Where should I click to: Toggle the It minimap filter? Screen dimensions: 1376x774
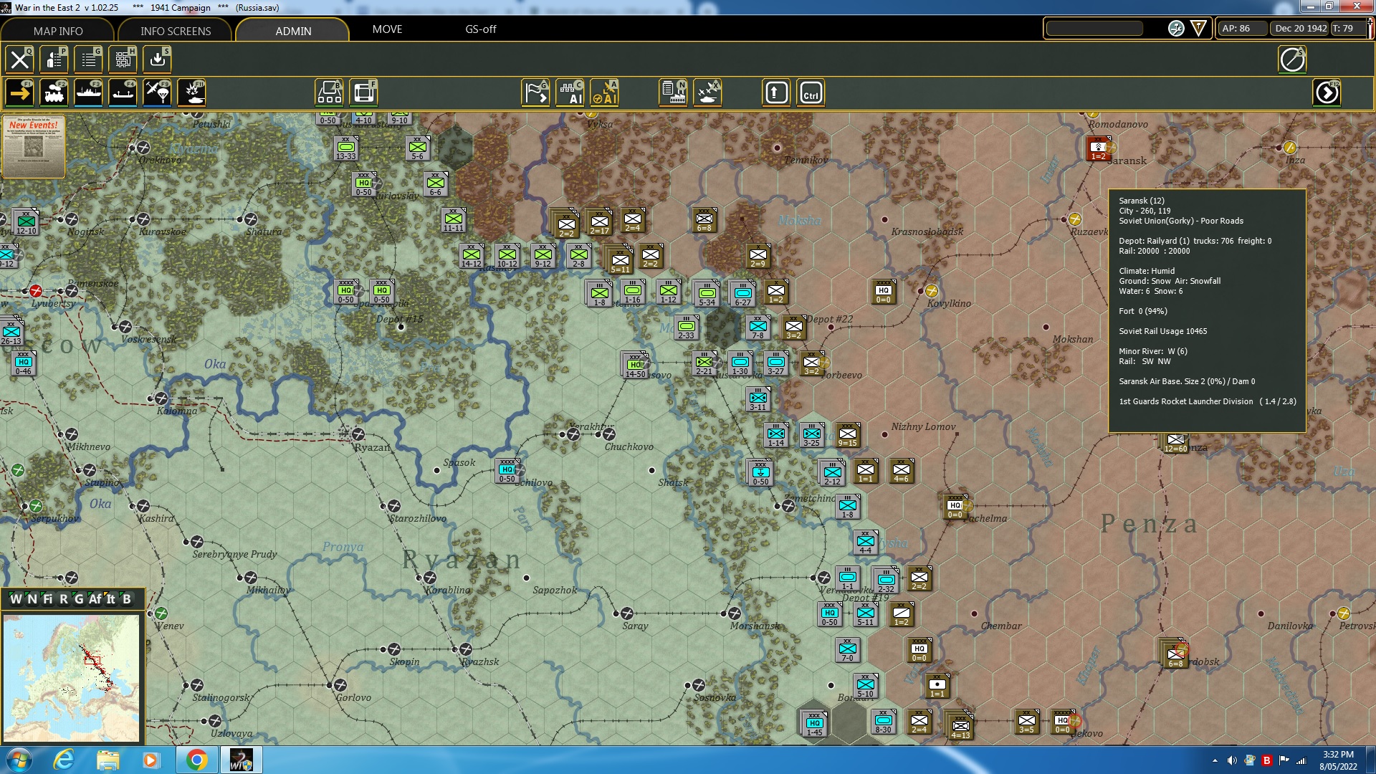coord(110,599)
